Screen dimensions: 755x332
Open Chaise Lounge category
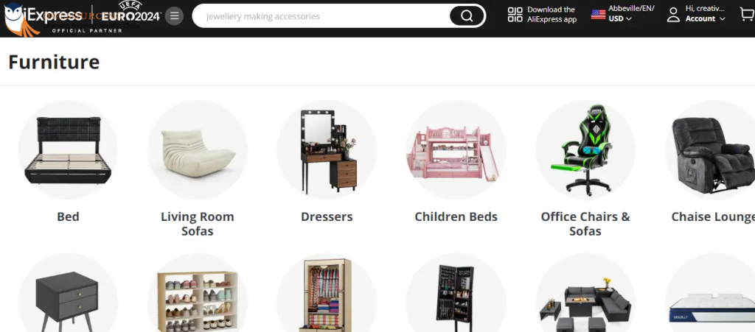coord(713,216)
